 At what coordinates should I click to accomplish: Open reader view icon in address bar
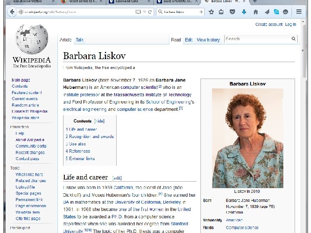click(x=138, y=12)
